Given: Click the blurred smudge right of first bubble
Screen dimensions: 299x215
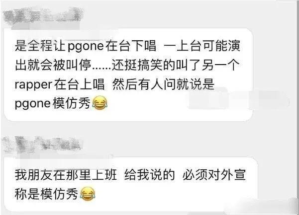Looking at the screenshot, I should (x=238, y=99).
